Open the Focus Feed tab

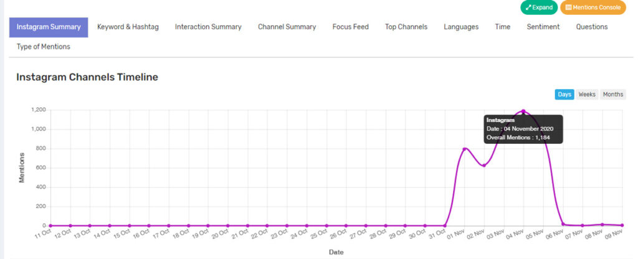350,27
